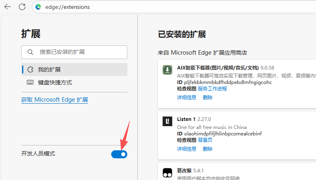Open 详细信息 for AIX智能下载器
Screen dimensions: 316x180
coord(187,98)
